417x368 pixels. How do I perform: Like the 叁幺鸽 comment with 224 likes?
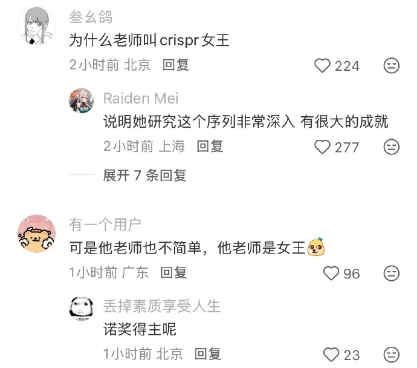pyautogui.click(x=322, y=65)
